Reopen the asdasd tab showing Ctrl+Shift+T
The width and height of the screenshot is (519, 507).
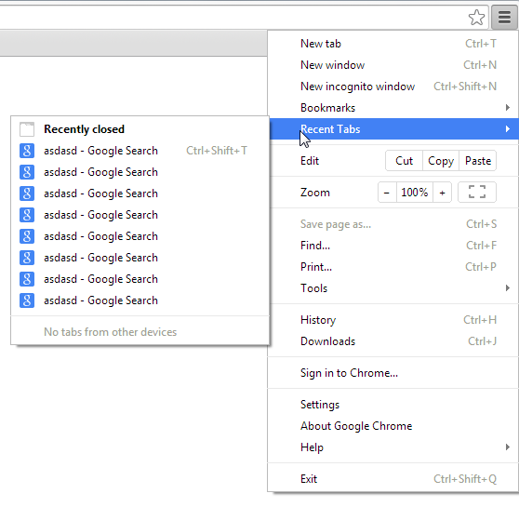click(140, 151)
